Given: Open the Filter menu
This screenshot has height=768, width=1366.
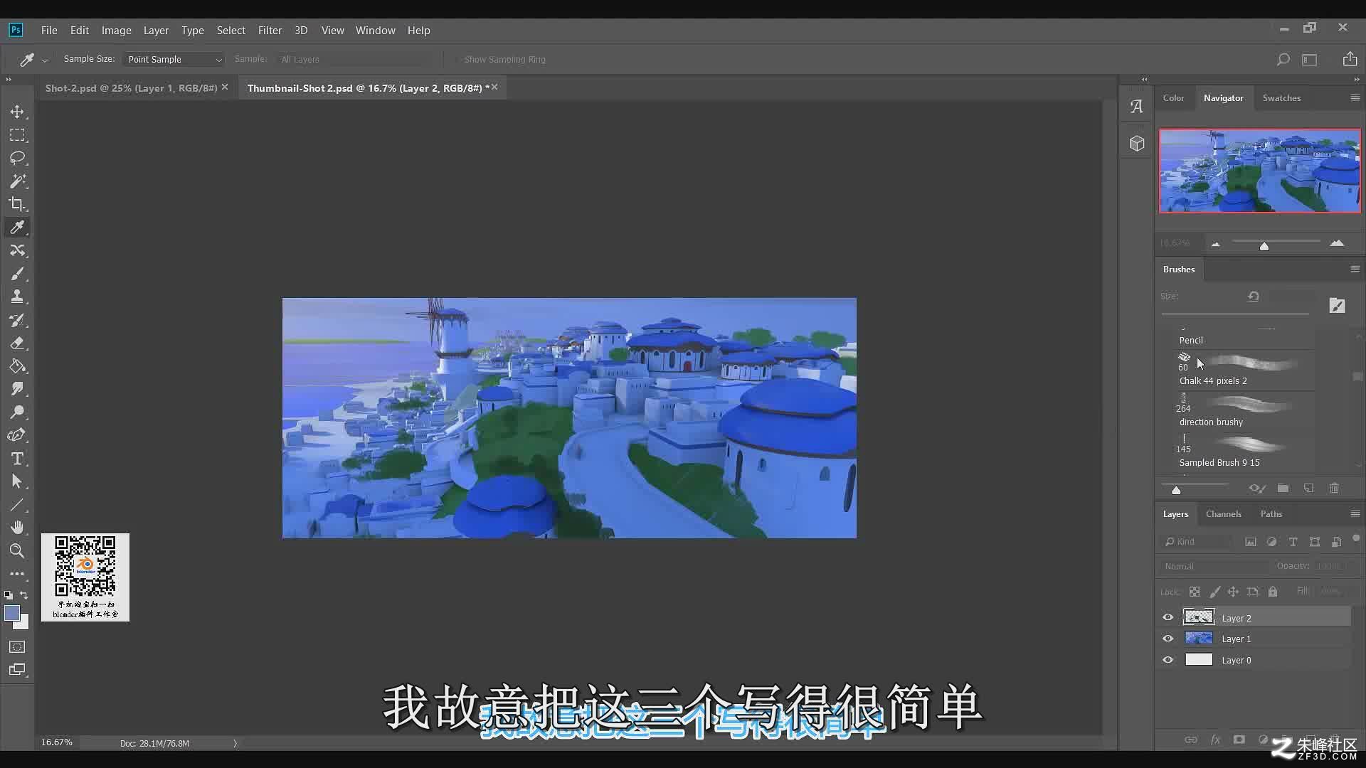Looking at the screenshot, I should pos(270,31).
